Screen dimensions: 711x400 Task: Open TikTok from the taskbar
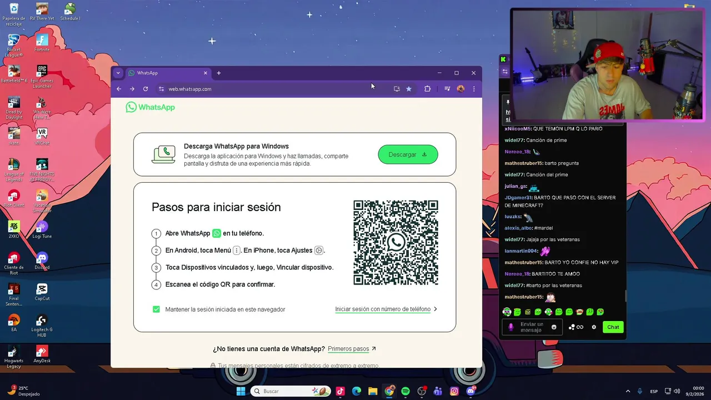coord(340,391)
